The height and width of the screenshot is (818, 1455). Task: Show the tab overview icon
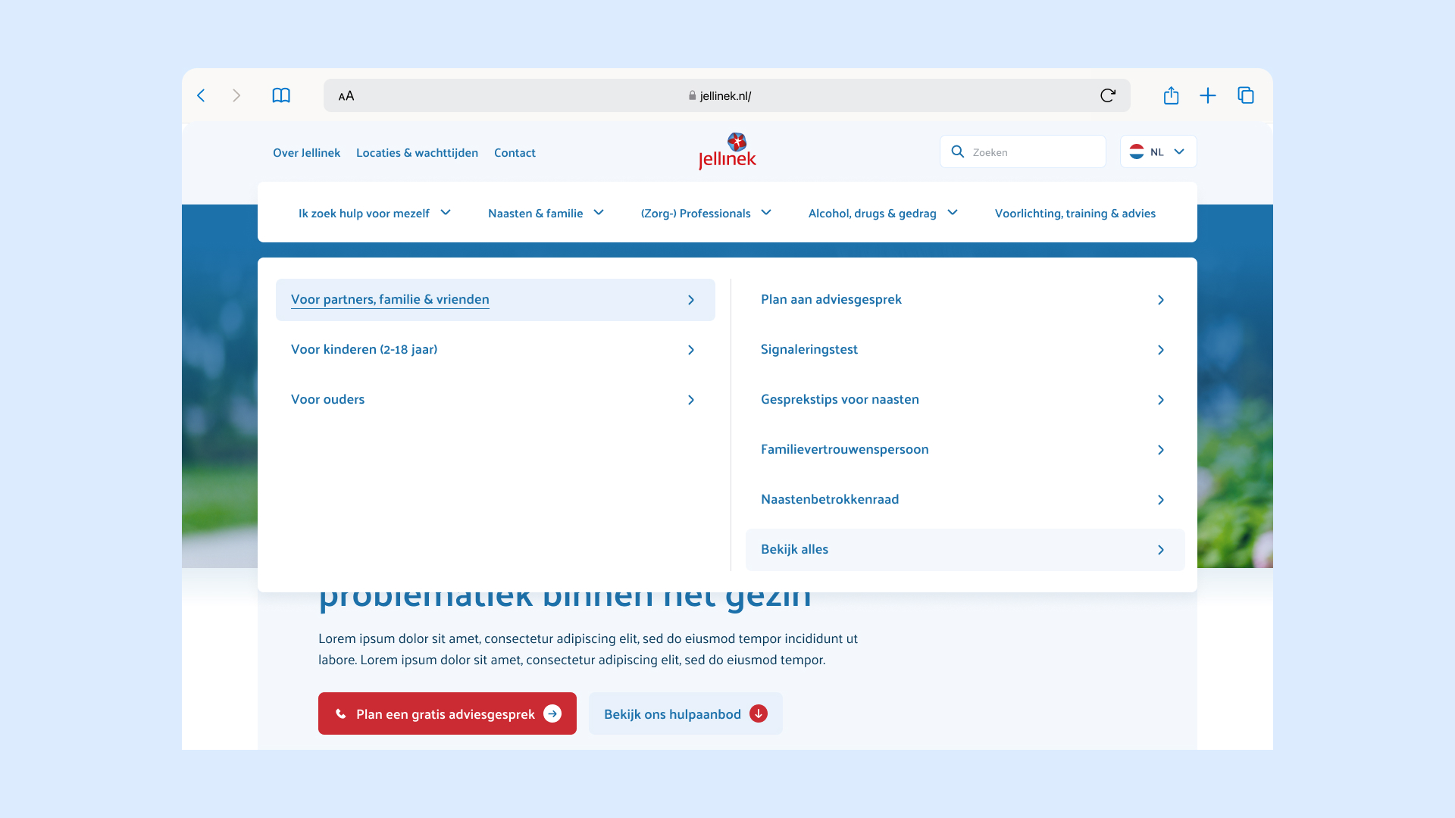pyautogui.click(x=1246, y=95)
